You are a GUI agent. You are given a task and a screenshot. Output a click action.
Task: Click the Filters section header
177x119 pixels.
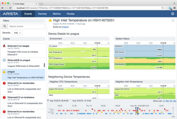point(23,21)
